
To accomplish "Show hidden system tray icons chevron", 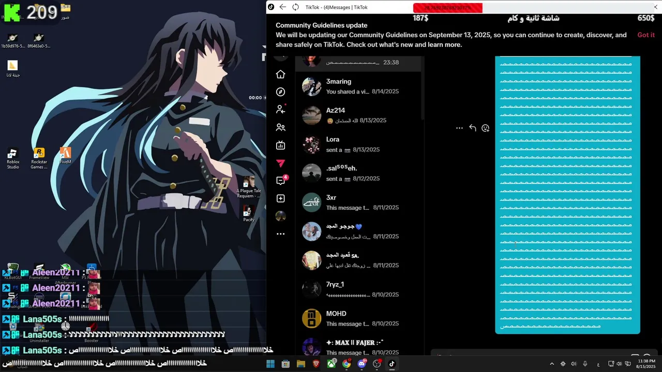I will coord(552,364).
